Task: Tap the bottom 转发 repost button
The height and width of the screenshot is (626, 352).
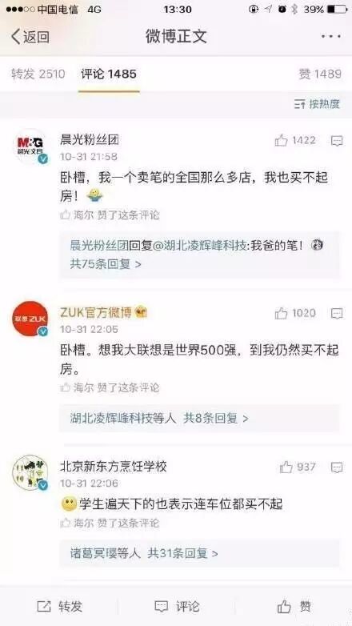Action: pos(60,607)
